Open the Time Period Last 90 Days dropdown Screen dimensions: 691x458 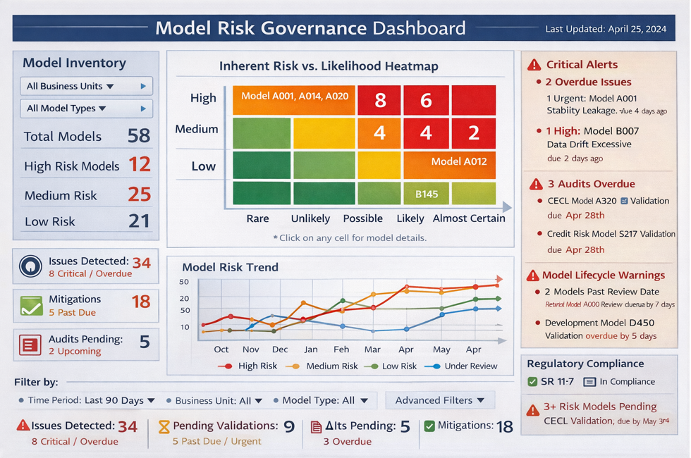tap(87, 400)
